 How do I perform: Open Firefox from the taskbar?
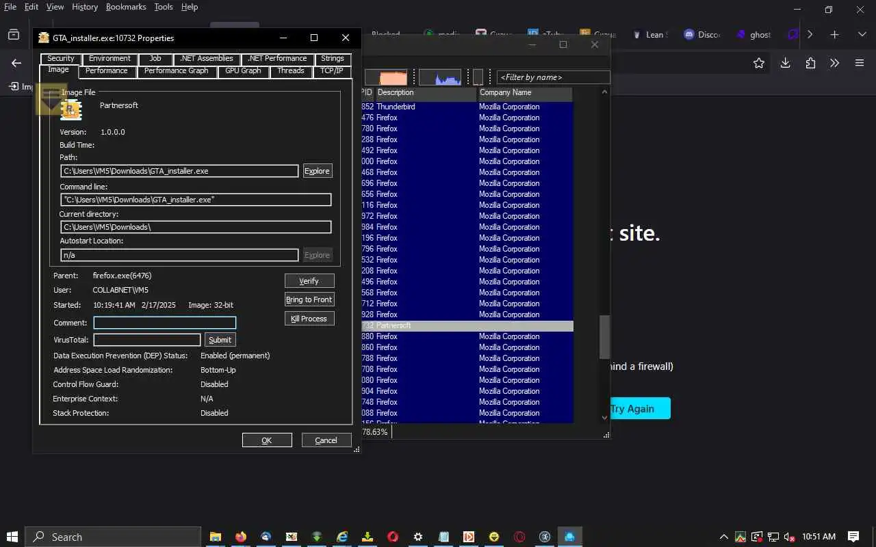[x=241, y=537]
